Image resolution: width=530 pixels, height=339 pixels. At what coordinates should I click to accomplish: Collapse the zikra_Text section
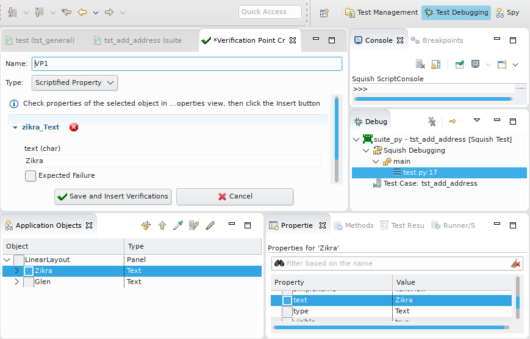click(15, 128)
